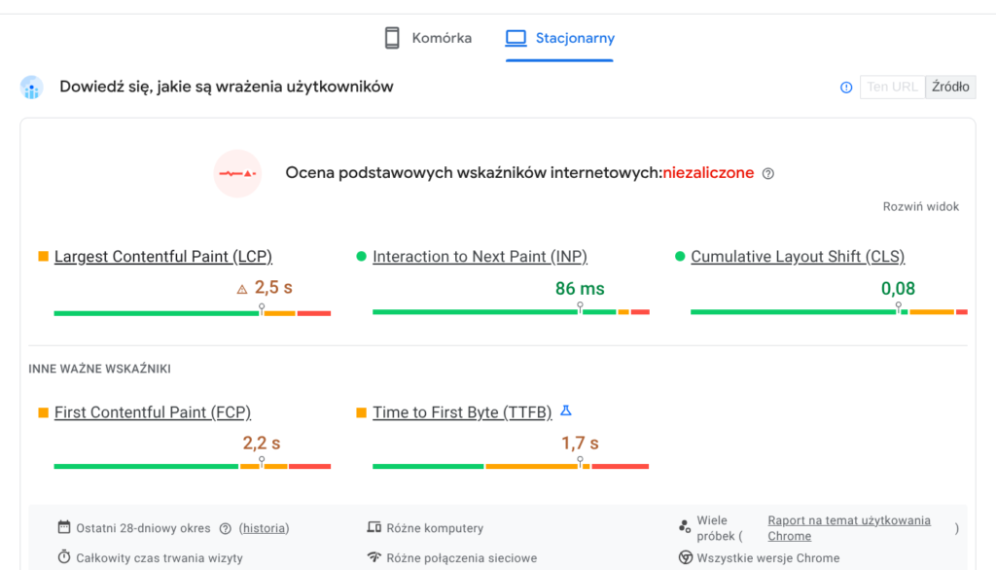Click the warning triangle next to 2,5 s
This screenshot has height=570, width=996.
click(242, 289)
